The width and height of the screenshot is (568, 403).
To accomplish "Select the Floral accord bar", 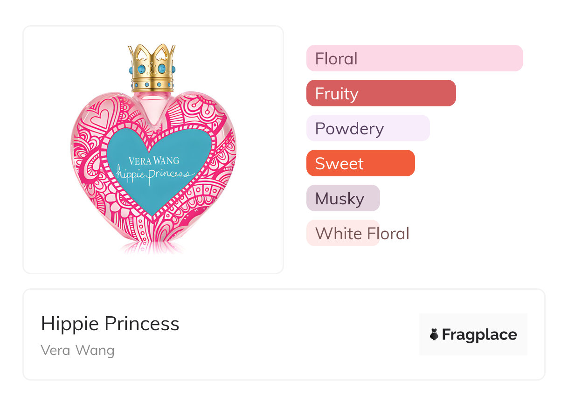I will (414, 58).
